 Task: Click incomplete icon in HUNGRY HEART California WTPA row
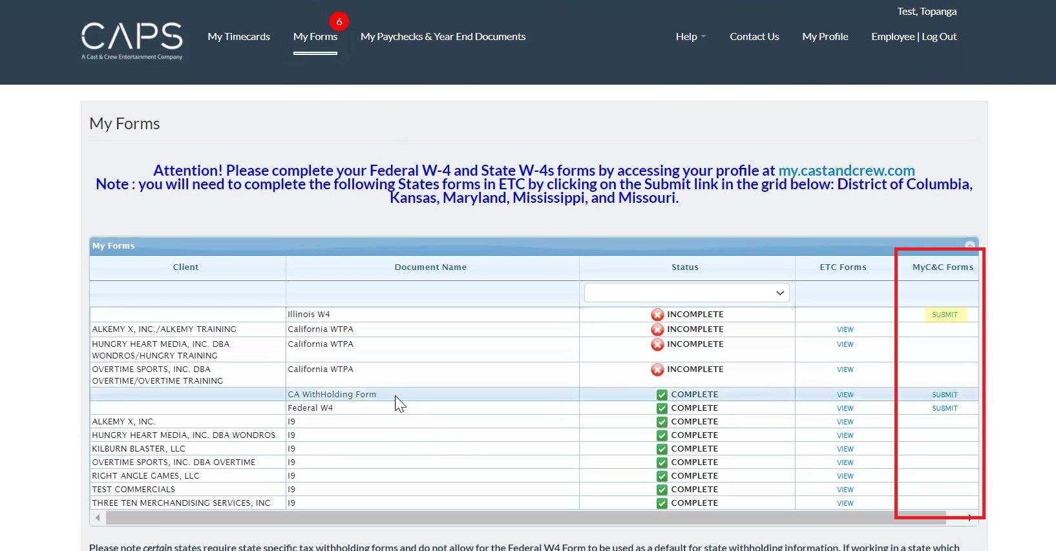tap(657, 344)
